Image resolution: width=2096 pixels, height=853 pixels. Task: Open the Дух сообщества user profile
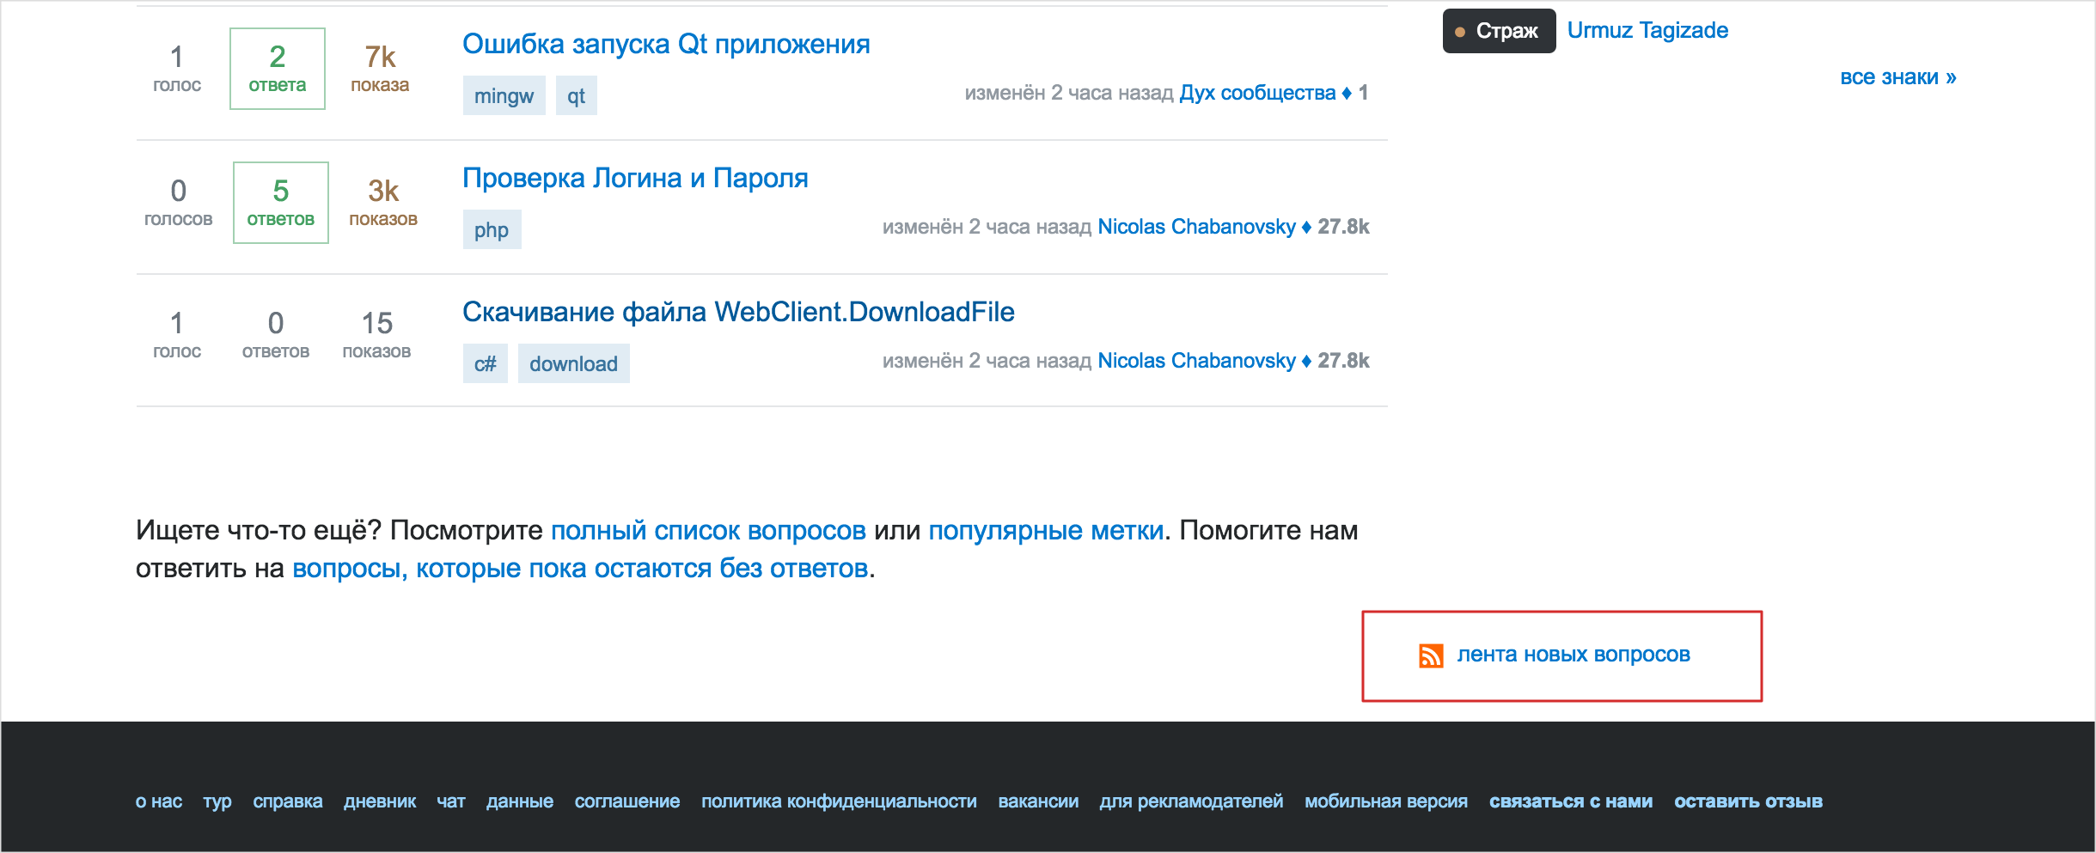pos(1257,93)
